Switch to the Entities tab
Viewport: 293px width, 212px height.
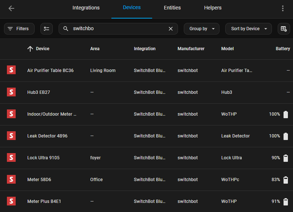point(172,8)
